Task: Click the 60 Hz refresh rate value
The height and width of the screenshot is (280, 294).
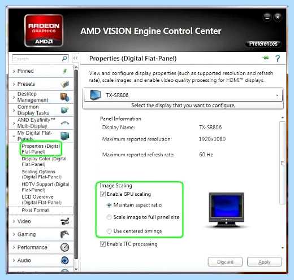Action: [x=206, y=155]
